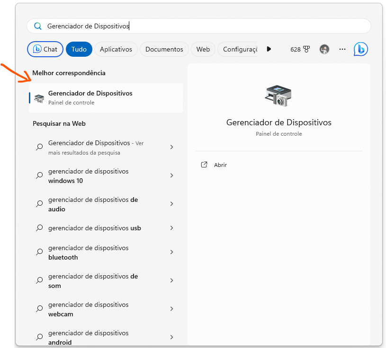Switch to the Documentos filter
The image size is (386, 348).
pos(164,49)
